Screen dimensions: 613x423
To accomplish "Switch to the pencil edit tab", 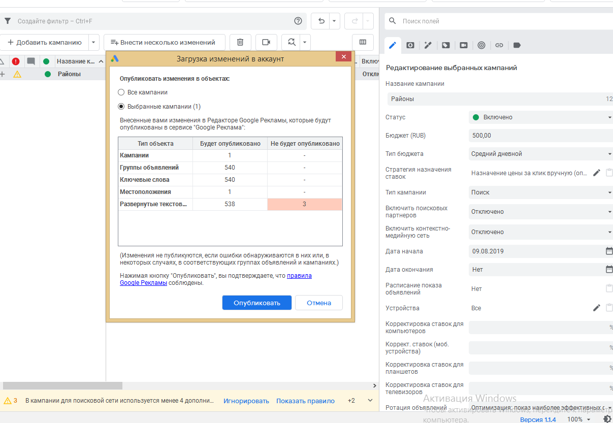I will pos(393,45).
